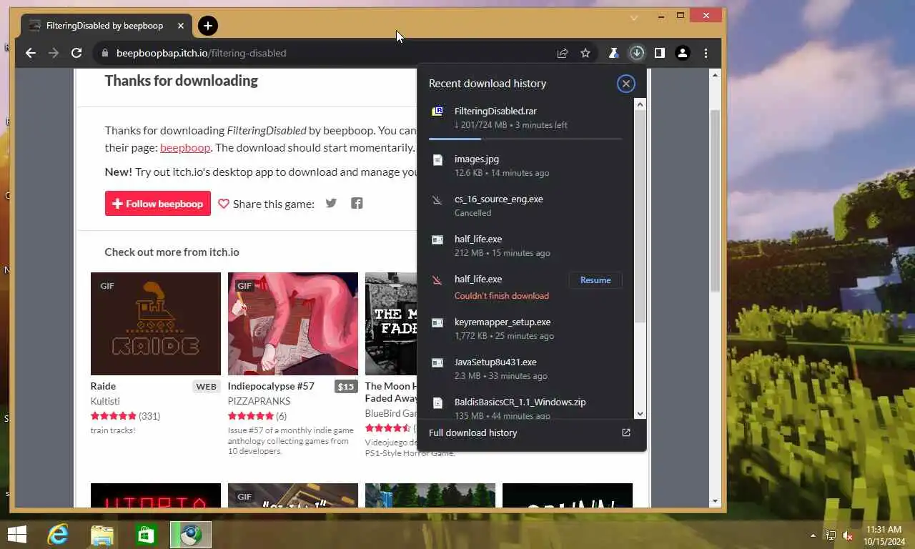Open File Explorer from taskbar
The height and width of the screenshot is (549, 915).
102,535
